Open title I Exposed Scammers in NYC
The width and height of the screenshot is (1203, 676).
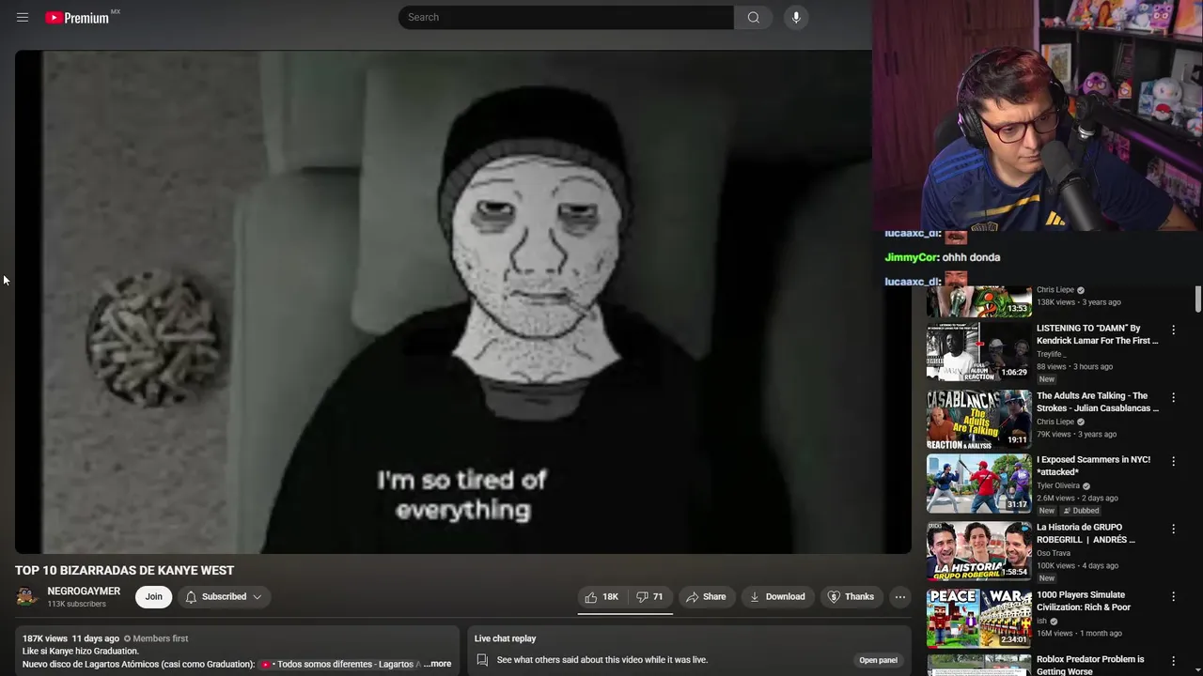[x=1093, y=466]
